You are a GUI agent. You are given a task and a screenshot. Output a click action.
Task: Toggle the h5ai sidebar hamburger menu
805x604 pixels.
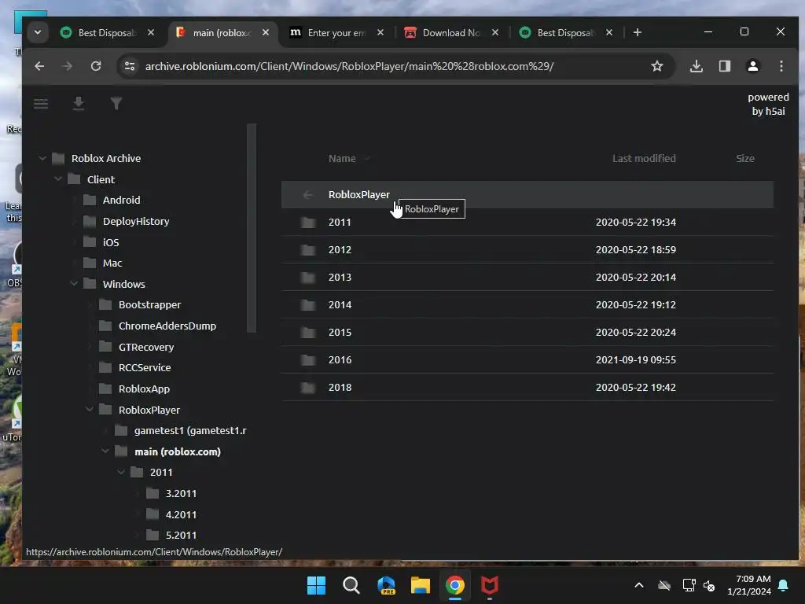(x=41, y=104)
